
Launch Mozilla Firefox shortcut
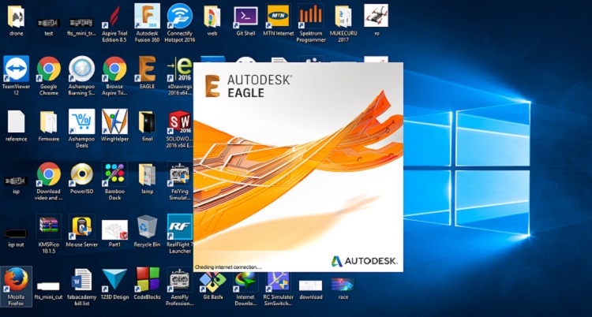point(16,280)
